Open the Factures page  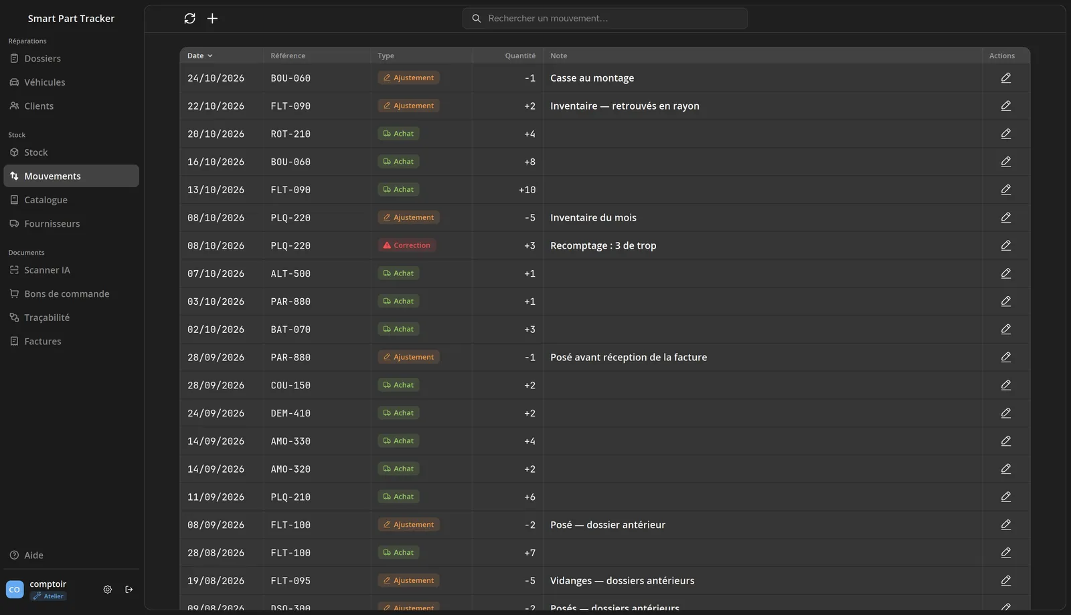(x=71, y=342)
